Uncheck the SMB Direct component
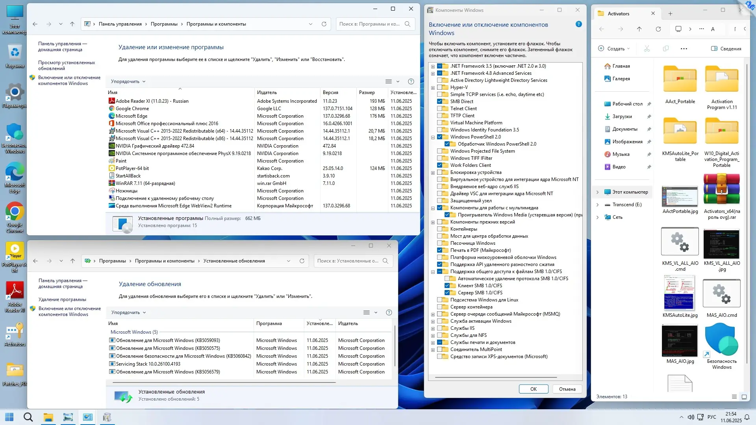The height and width of the screenshot is (425, 756). pos(440,102)
